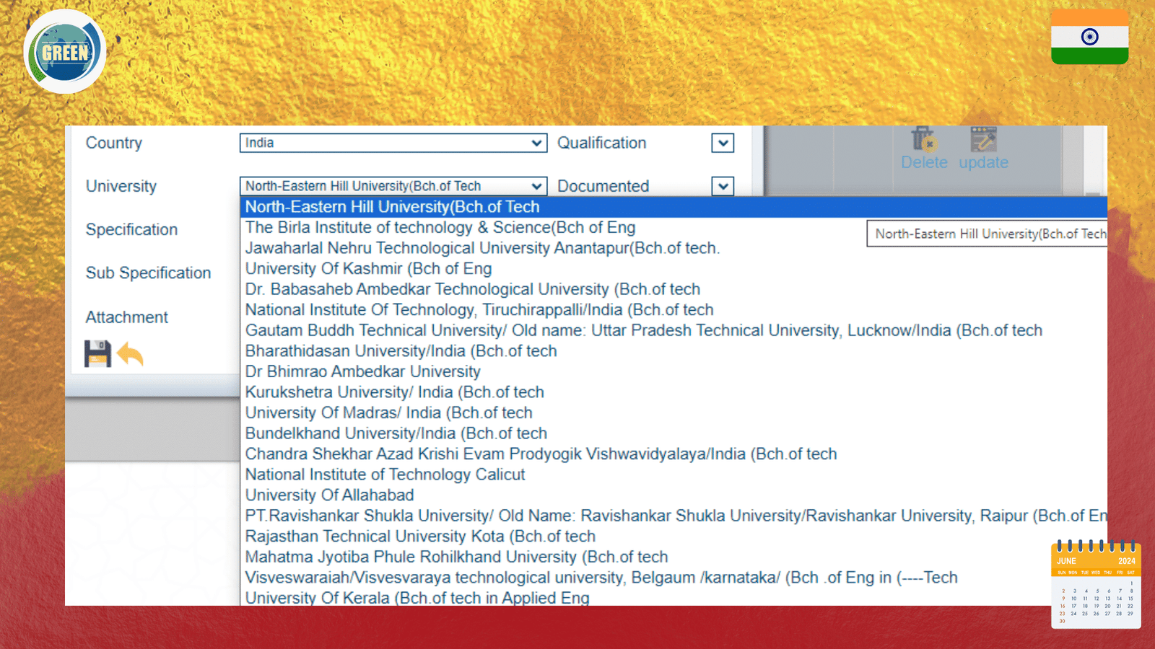Click the June 2024 calendar icon
The width and height of the screenshot is (1155, 649).
tap(1095, 584)
